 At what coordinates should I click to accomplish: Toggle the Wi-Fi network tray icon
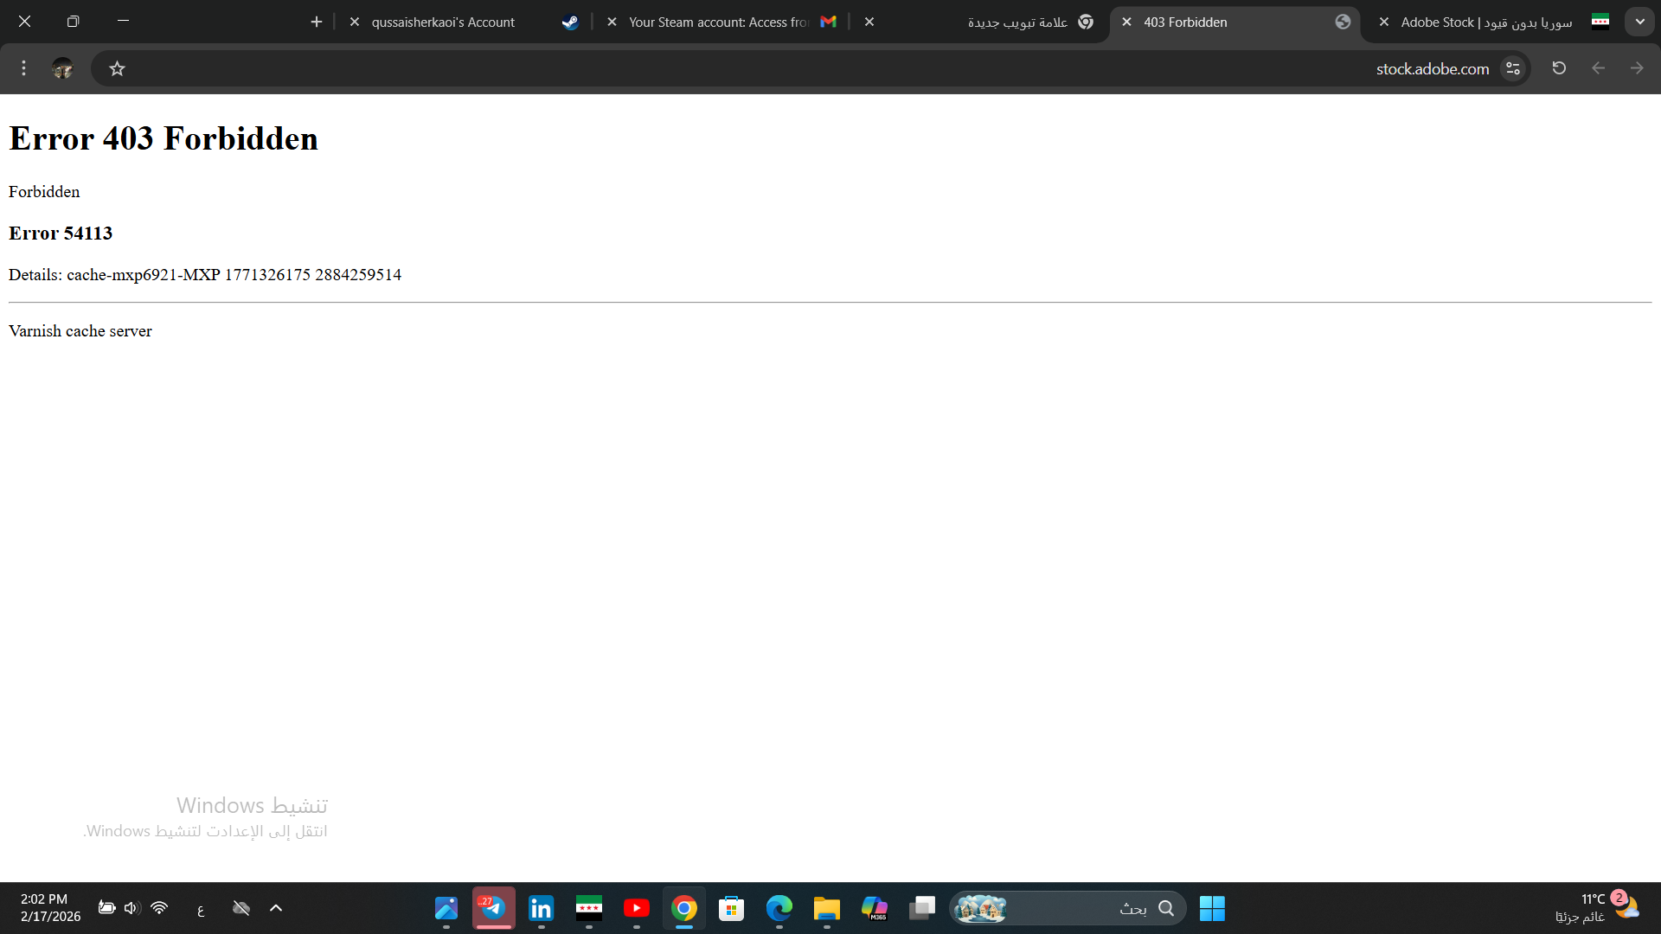coord(159,908)
